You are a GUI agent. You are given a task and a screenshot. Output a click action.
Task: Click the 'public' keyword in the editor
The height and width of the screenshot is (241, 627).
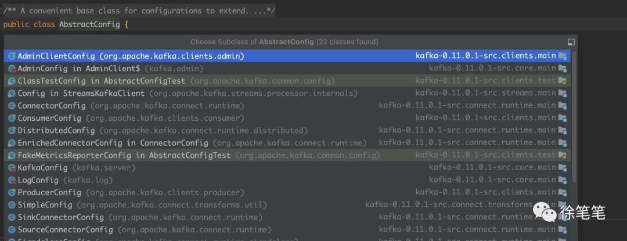tap(16, 24)
